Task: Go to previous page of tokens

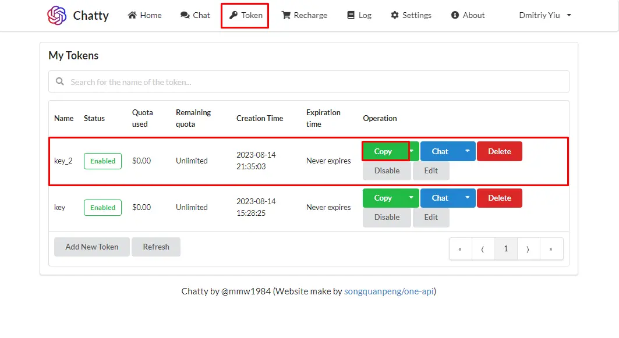Action: click(483, 249)
